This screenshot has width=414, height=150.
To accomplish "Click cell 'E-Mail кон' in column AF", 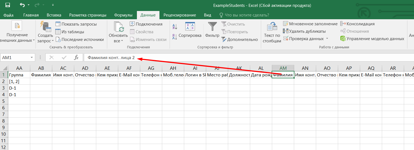I will [x=129, y=75].
